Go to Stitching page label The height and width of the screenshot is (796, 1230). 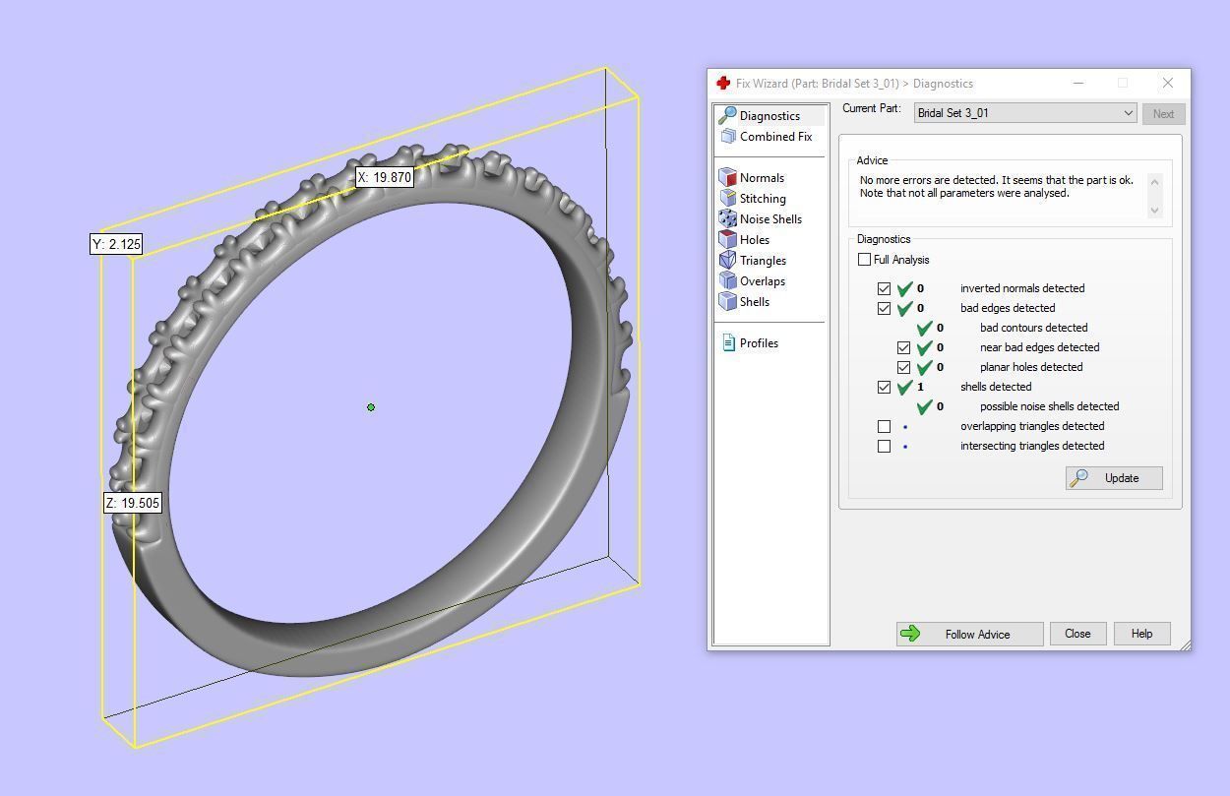pyautogui.click(x=763, y=199)
